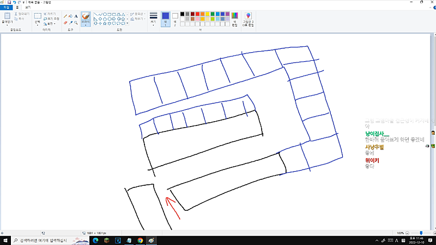The height and width of the screenshot is (245, 436).
Task: Select Color 1 foreground box
Action: click(x=166, y=18)
